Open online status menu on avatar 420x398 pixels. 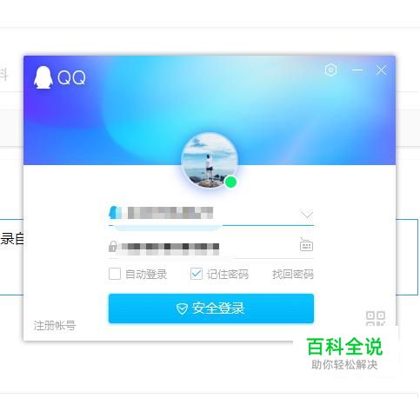(230, 182)
